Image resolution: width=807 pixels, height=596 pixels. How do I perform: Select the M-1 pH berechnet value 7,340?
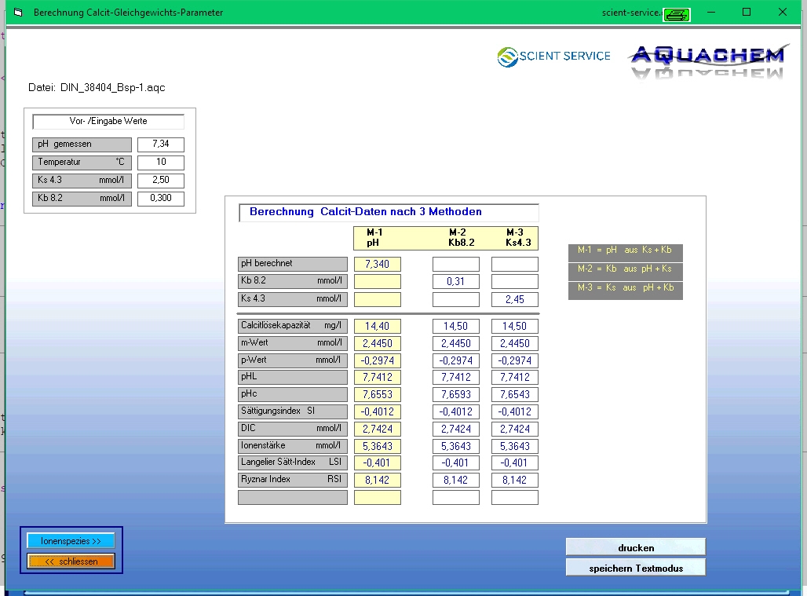coord(378,264)
